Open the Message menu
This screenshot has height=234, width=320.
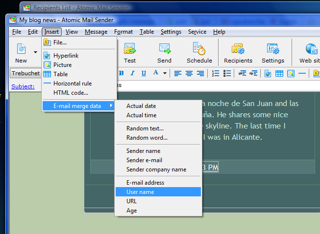(x=96, y=32)
